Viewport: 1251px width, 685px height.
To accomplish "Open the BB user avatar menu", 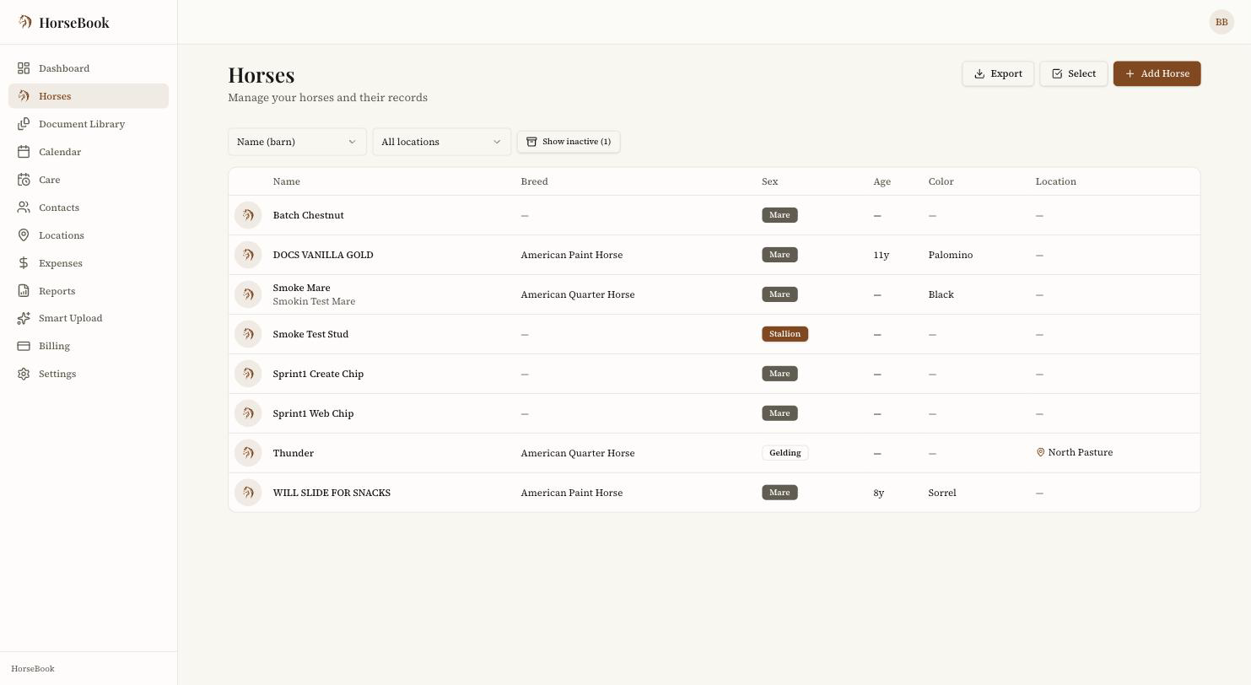I will pyautogui.click(x=1221, y=22).
